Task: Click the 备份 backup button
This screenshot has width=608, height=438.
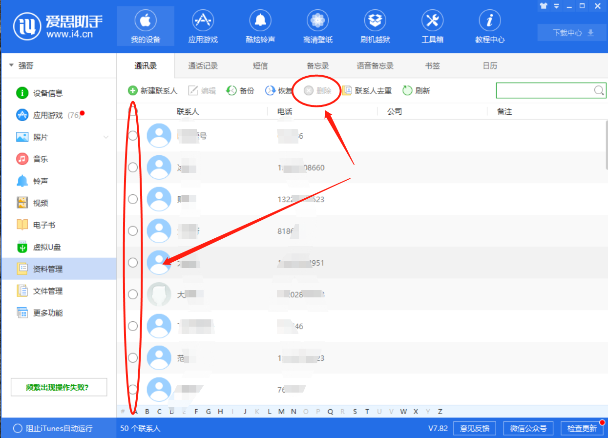Action: (240, 91)
